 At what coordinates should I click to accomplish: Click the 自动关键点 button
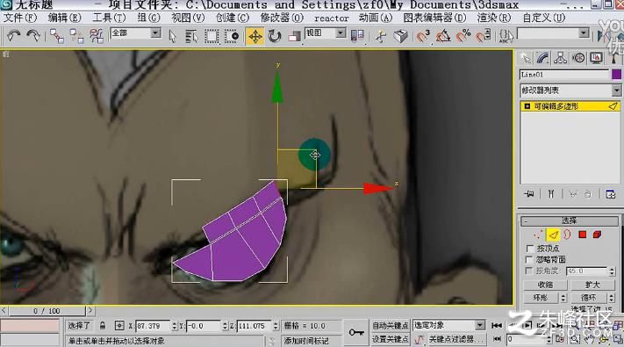(390, 326)
